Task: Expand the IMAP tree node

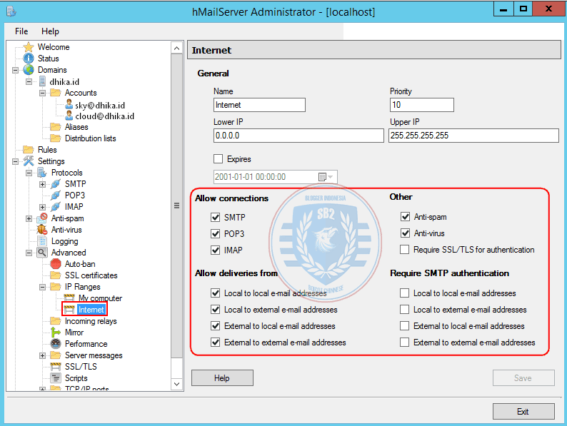Action: coord(42,208)
